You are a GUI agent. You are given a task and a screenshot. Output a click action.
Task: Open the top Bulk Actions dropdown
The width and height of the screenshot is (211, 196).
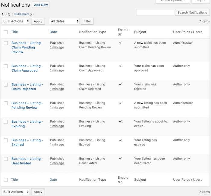tap(15, 21)
